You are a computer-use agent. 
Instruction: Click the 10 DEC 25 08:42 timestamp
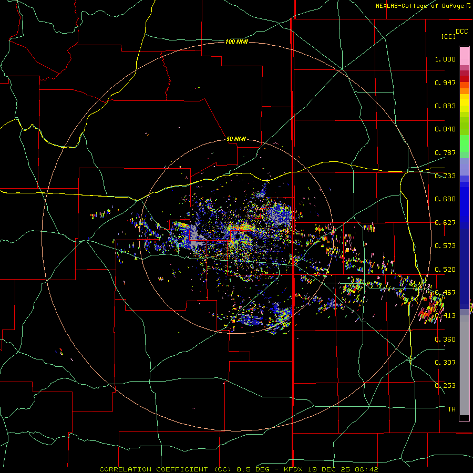click(343, 469)
